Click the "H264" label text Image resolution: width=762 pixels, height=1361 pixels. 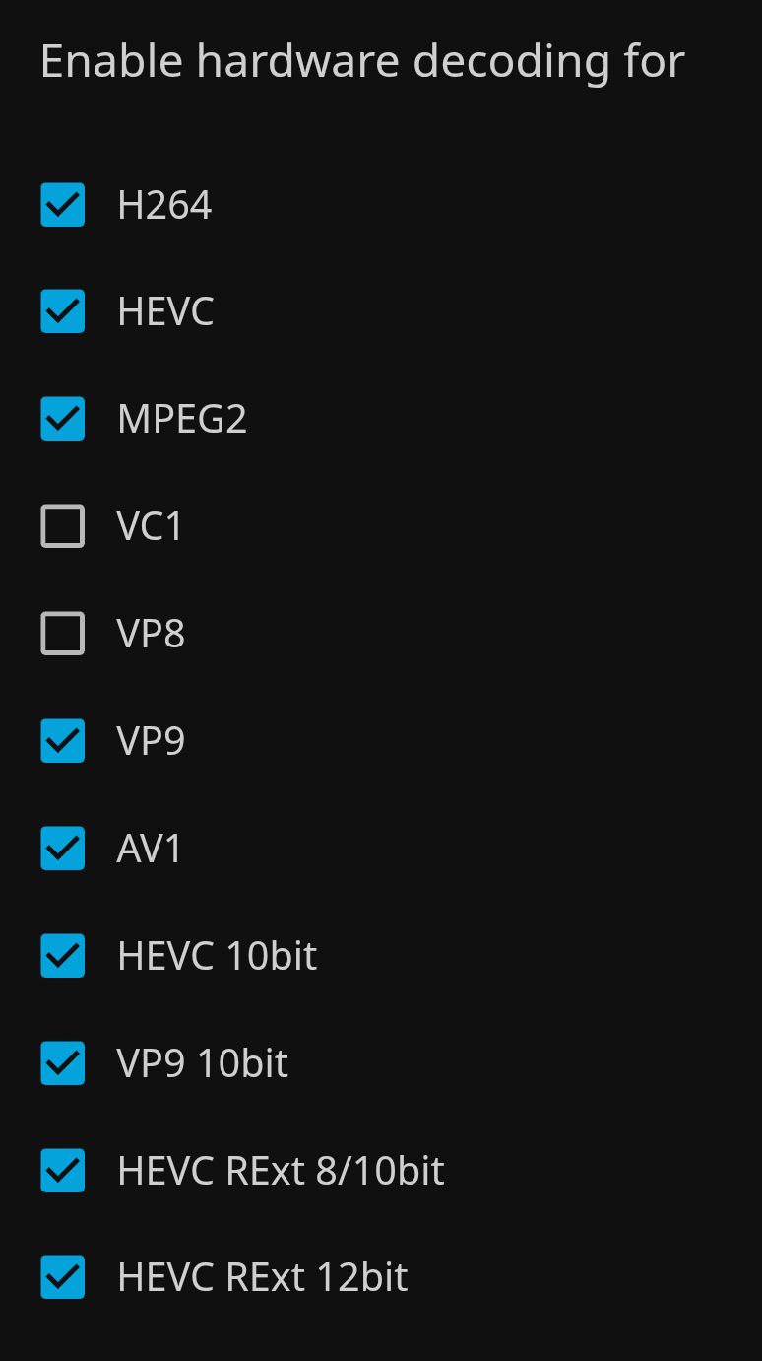click(164, 205)
